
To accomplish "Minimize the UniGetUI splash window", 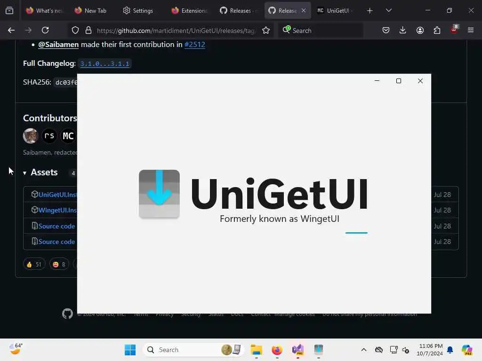I will (377, 81).
